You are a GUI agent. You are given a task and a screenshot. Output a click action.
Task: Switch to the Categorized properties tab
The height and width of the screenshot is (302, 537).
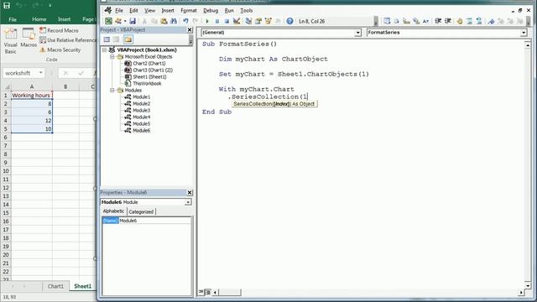pyautogui.click(x=141, y=211)
